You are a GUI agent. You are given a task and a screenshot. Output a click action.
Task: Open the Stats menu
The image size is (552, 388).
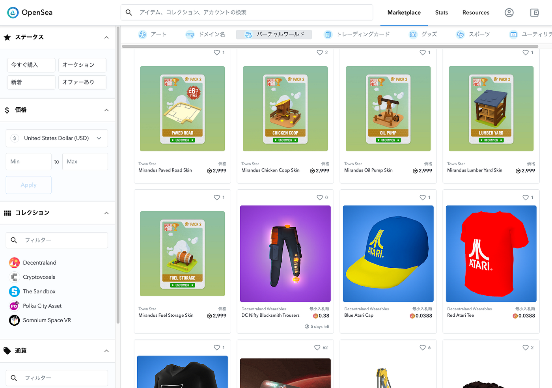click(442, 13)
